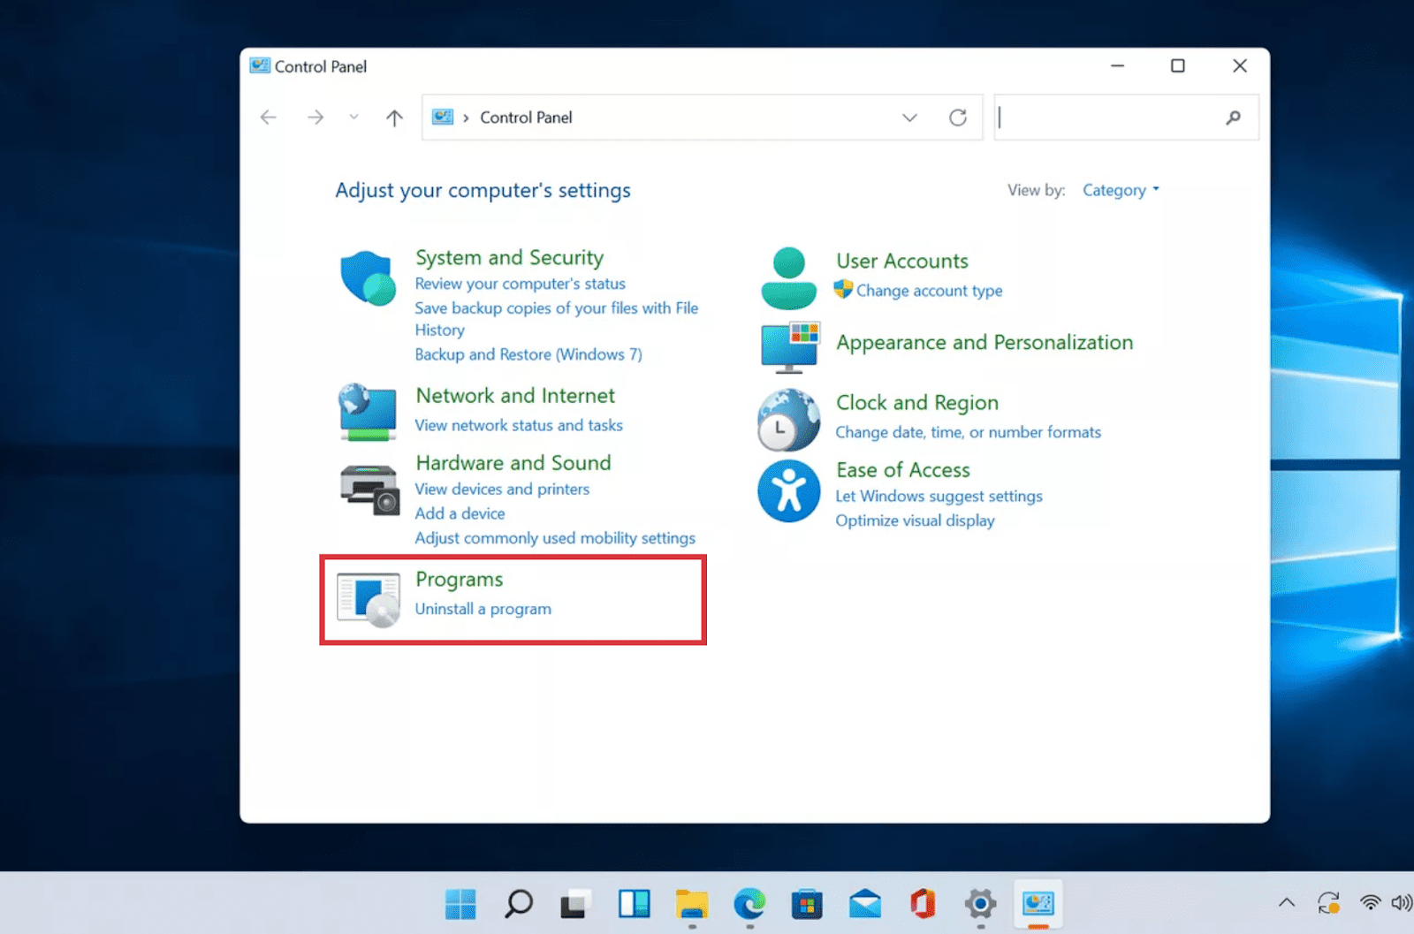Click View devices and printers link

coord(502,489)
